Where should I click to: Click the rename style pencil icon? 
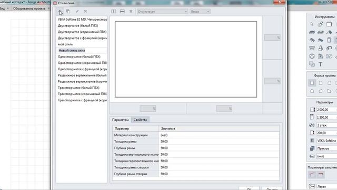coord(77,11)
